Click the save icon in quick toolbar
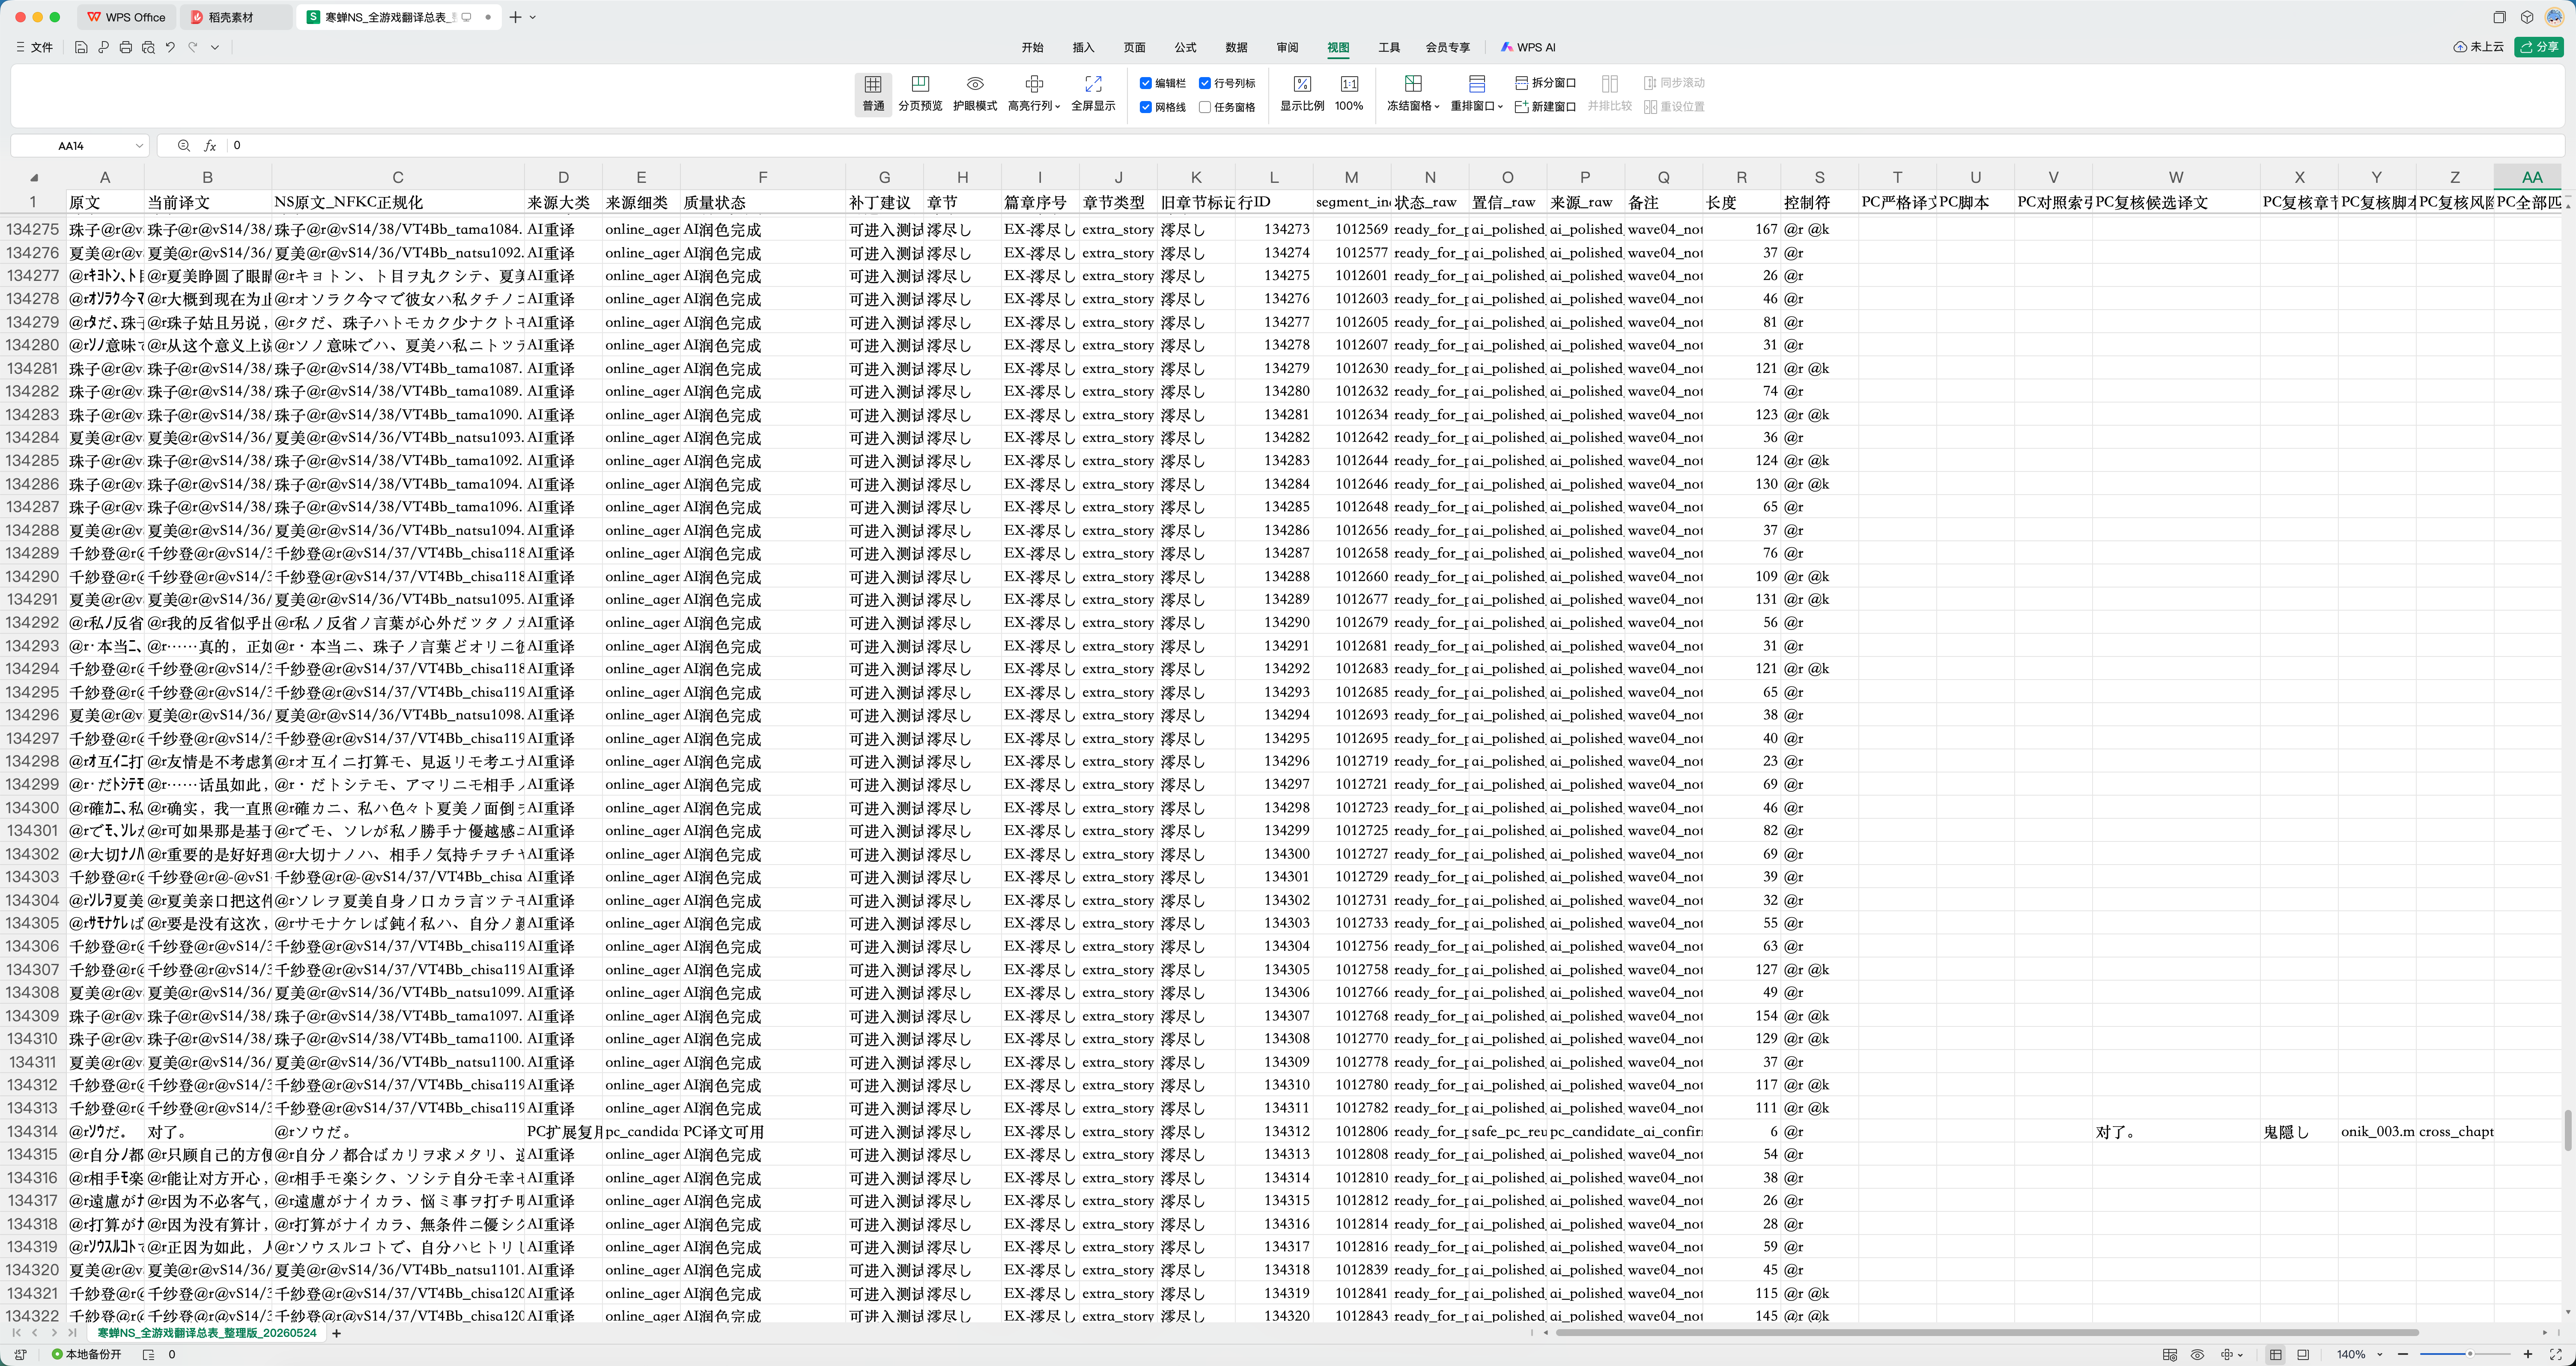This screenshot has width=2576, height=1366. [81, 47]
